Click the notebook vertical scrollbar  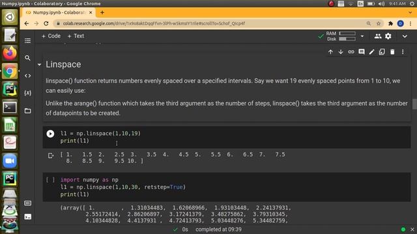click(414, 104)
